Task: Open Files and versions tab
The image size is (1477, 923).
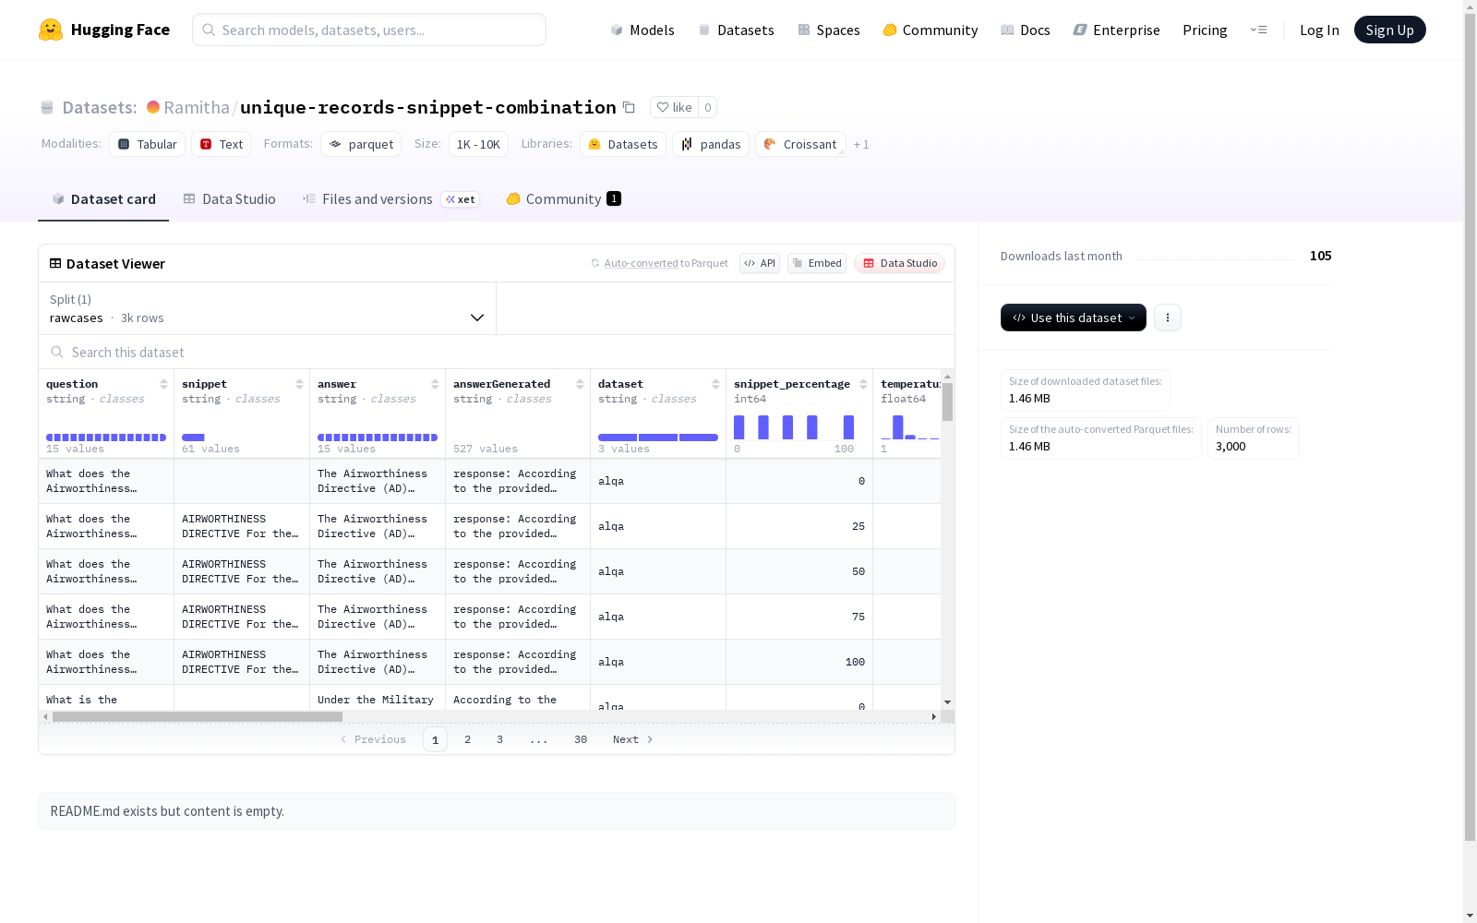Action: pos(390,199)
